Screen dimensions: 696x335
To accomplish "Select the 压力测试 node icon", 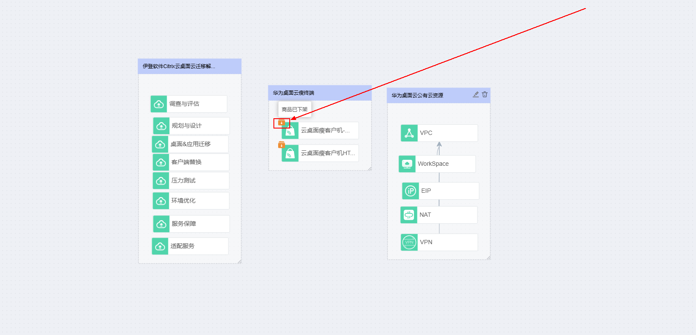I will 161,181.
